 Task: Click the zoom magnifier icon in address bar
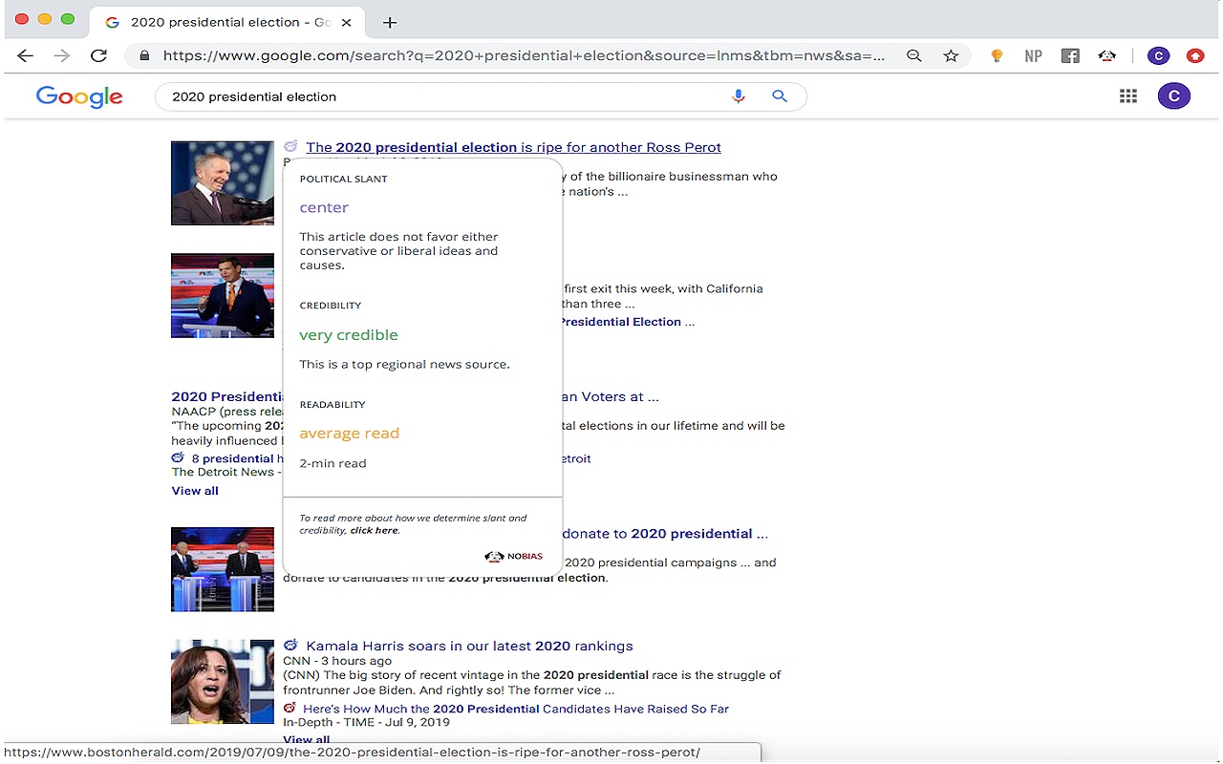914,56
